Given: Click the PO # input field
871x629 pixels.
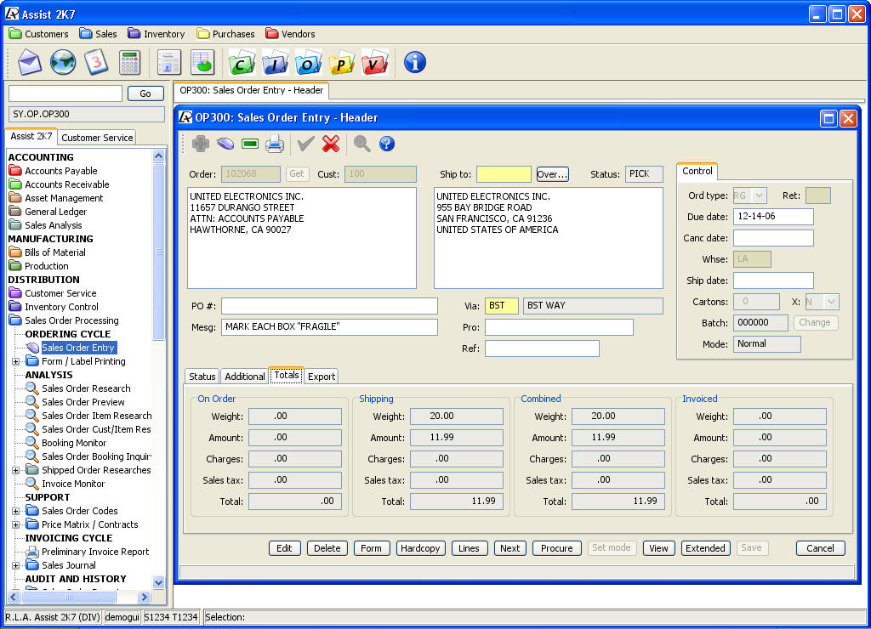Looking at the screenshot, I should click(329, 306).
